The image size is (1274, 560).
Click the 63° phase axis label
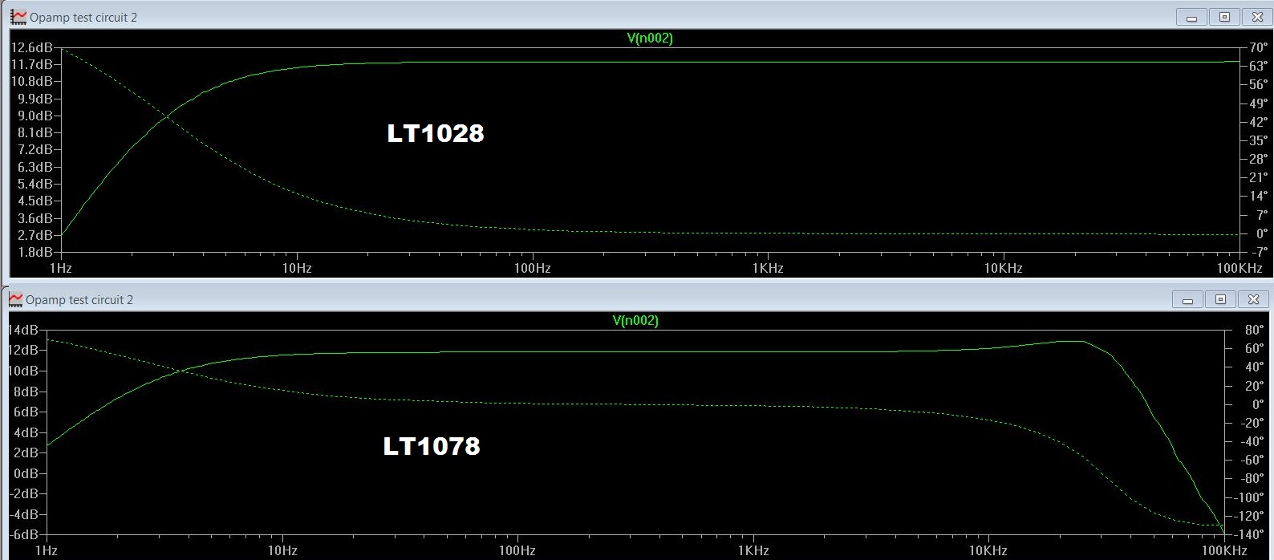[1259, 66]
